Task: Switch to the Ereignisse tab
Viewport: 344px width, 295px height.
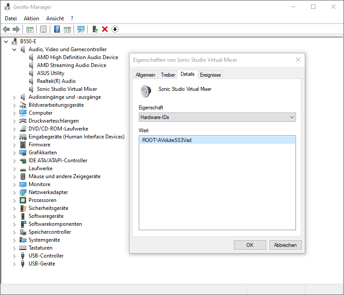Action: click(x=210, y=75)
